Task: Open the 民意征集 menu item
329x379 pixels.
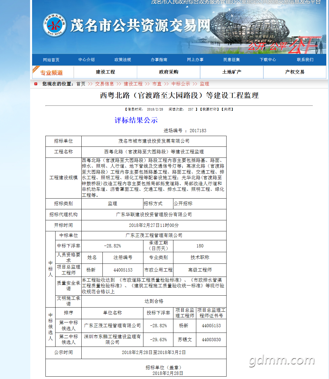Action: click(232, 60)
